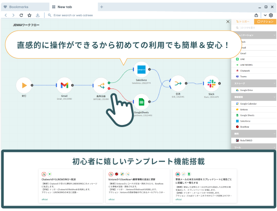Viewport: 277px width, 211px height.
Task: Choose the Google Calendar connector
Action: click(x=254, y=104)
